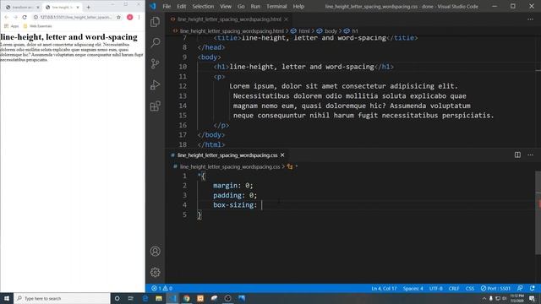Open more actions for the CSS editor group
The image size is (541, 304).
530,155
